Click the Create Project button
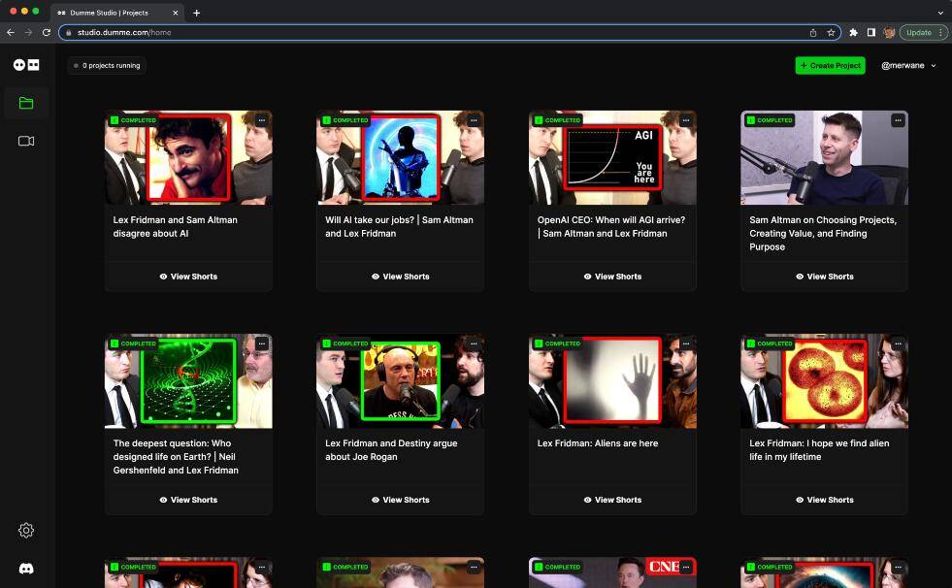The width and height of the screenshot is (952, 588). click(x=830, y=65)
